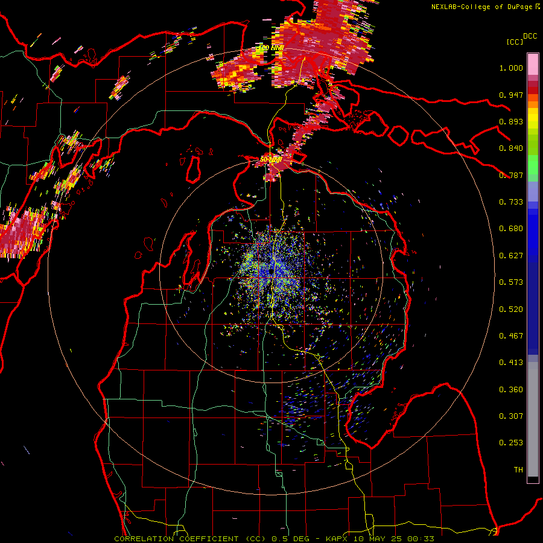Click the 0.787 color scale value
This screenshot has width=543, height=543.
point(511,175)
